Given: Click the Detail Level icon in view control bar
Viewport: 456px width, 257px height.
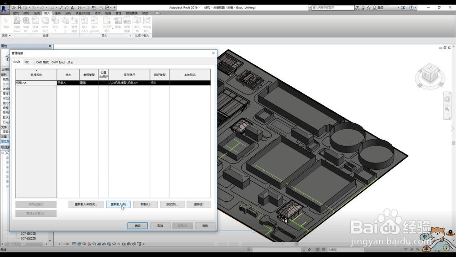Looking at the screenshot, I should [74, 244].
